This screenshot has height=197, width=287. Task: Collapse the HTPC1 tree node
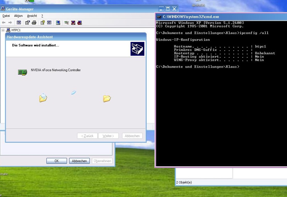coord(3,30)
